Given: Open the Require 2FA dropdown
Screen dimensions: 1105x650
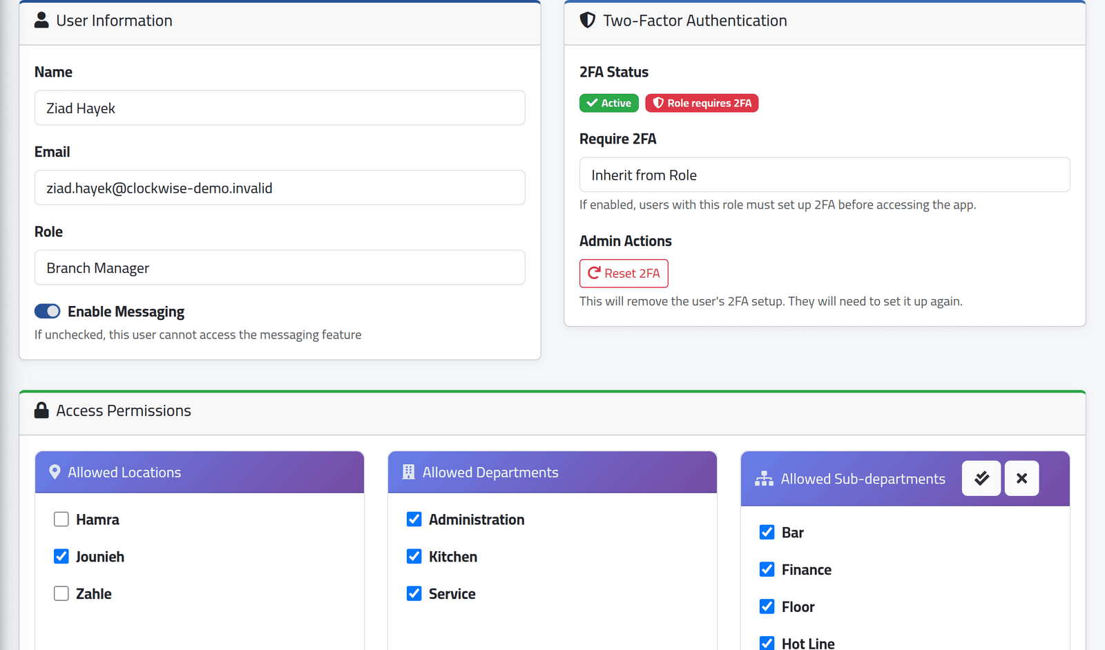Looking at the screenshot, I should (825, 175).
